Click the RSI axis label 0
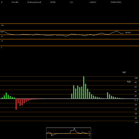This screenshot has height=139, width=139. [1, 48]
